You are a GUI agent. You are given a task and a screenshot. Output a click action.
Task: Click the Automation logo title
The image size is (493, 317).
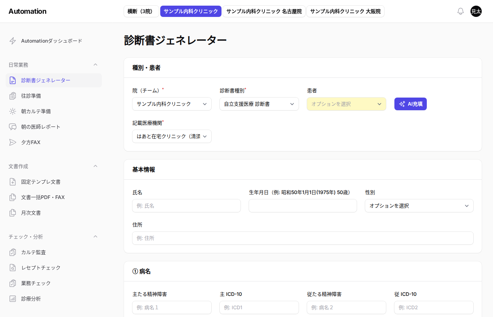point(27,11)
